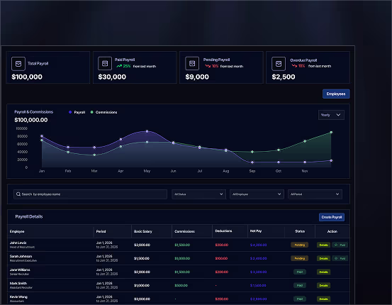392x305 pixels.
Task: Select the Mark Smith employee name
Action: coord(18,283)
